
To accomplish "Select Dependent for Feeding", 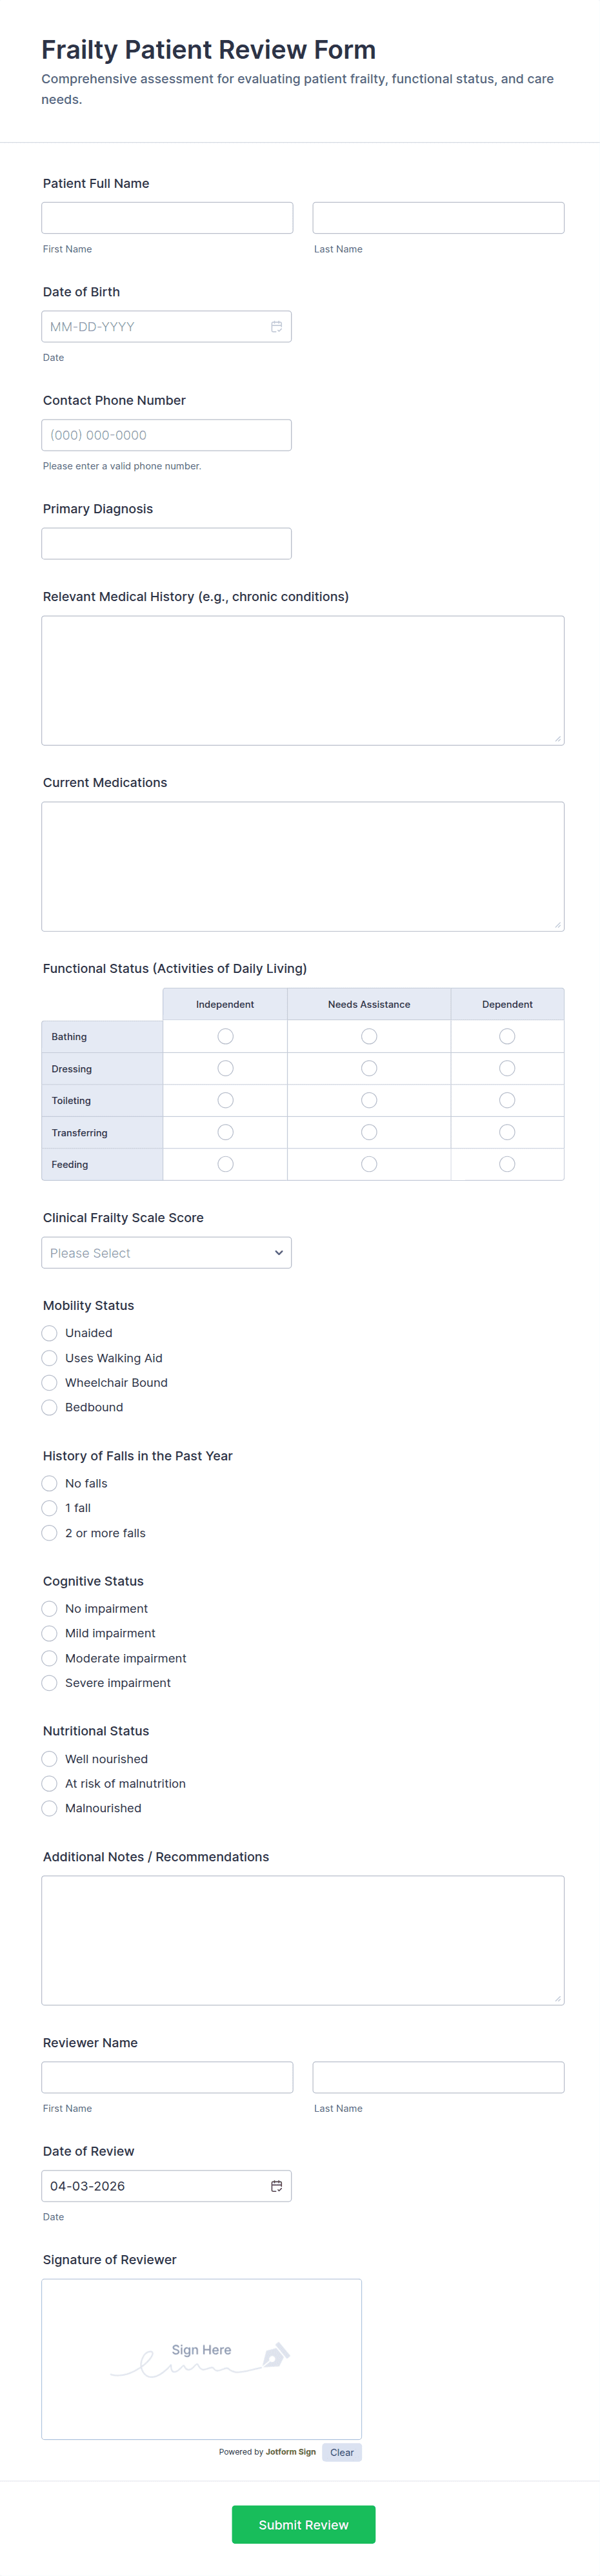I will click(507, 1164).
